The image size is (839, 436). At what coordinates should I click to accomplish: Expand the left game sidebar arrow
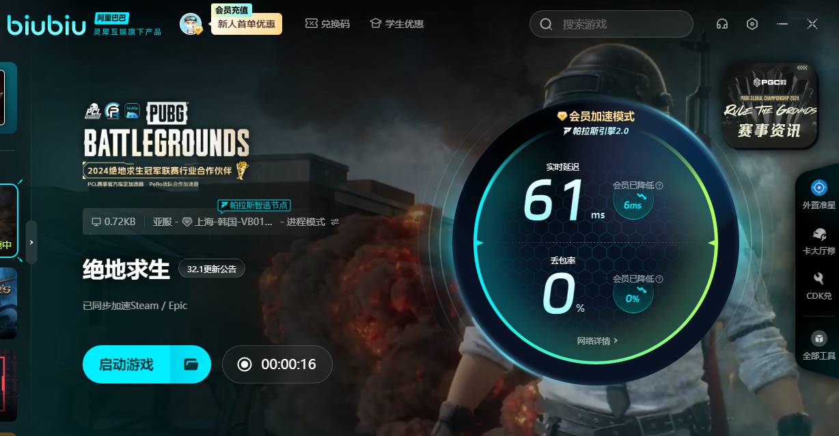tap(31, 242)
